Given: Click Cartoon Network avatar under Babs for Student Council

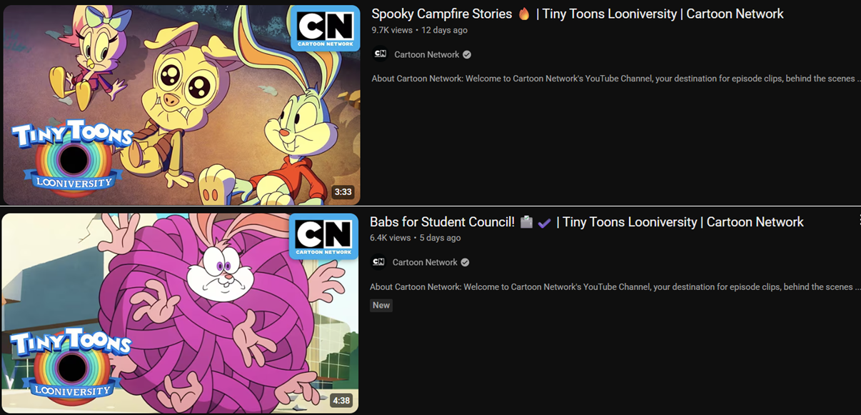Looking at the screenshot, I should (378, 262).
